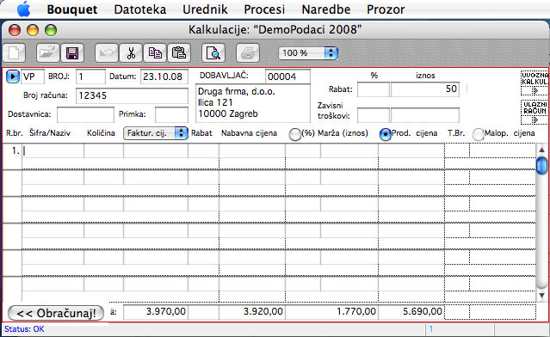Image resolution: width=550 pixels, height=337 pixels.
Task: Click the supplier address box Druga firma
Action: click(252, 103)
